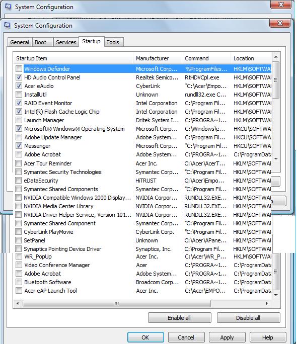Click the System Configuration icon in the back window's title bar

point(8,7)
